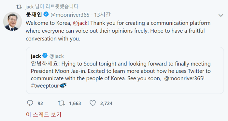Click the blue verified badge beside 문재인
This screenshot has height=121, width=228.
click(x=46, y=14)
